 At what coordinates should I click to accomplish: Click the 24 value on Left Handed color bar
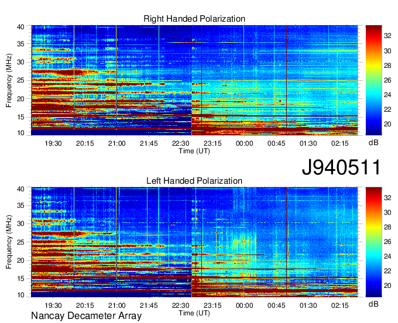point(387,256)
